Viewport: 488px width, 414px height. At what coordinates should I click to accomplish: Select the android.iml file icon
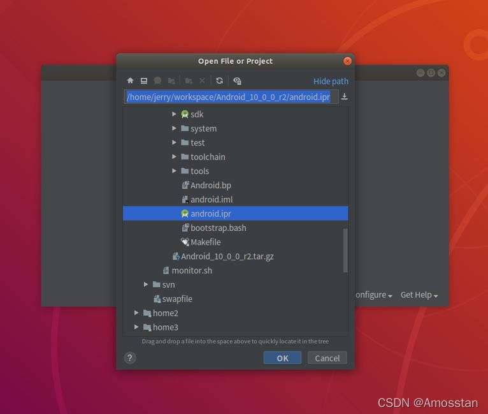(185, 200)
